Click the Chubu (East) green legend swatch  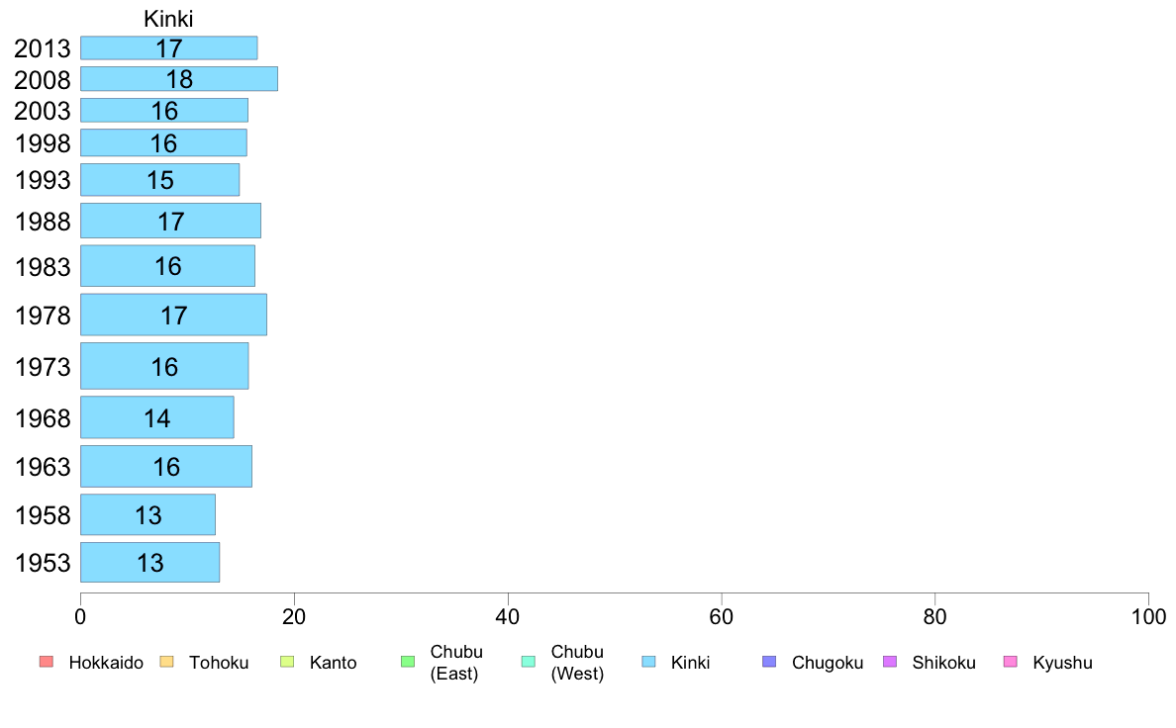408,662
